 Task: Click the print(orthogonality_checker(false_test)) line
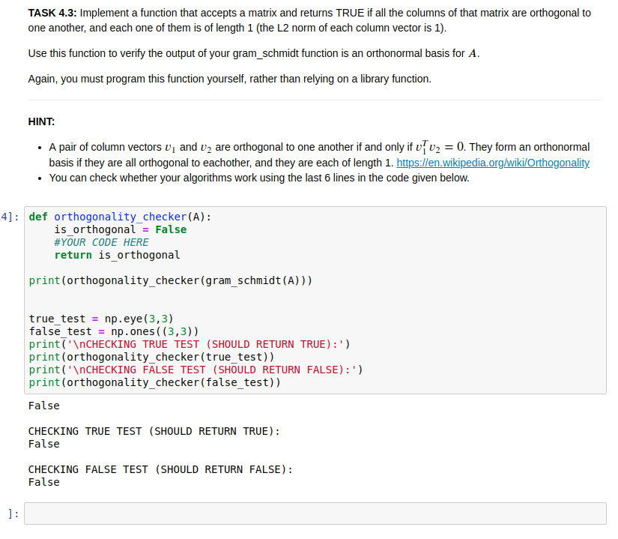click(x=155, y=382)
